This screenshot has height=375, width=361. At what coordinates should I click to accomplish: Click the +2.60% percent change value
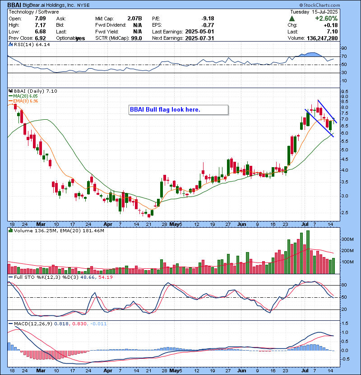pyautogui.click(x=326, y=19)
